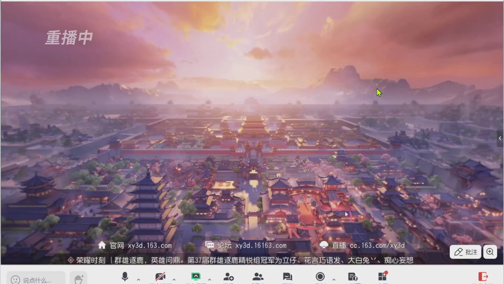Expand the recording options arrow
Screen dimensions: 504x284
[x=334, y=280]
